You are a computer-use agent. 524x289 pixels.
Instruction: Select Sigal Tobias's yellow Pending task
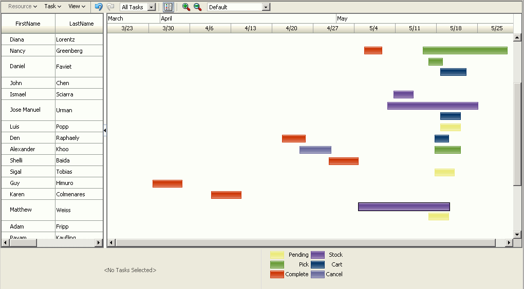click(x=444, y=172)
